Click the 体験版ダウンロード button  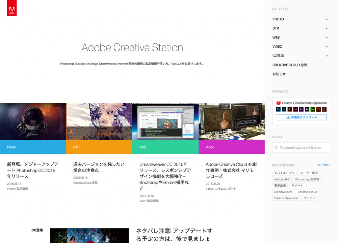[x=301, y=117]
